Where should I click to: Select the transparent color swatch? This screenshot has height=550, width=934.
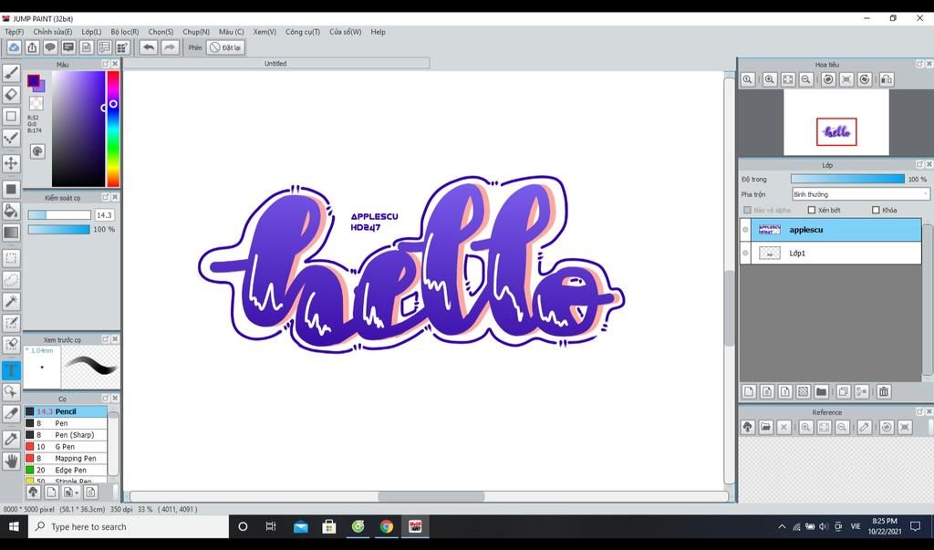[36, 103]
